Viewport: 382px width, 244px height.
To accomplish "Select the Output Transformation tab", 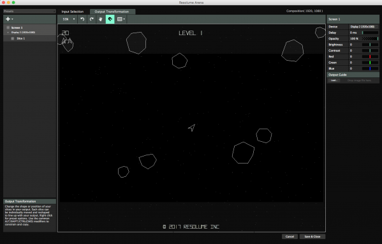I will 112,11.
